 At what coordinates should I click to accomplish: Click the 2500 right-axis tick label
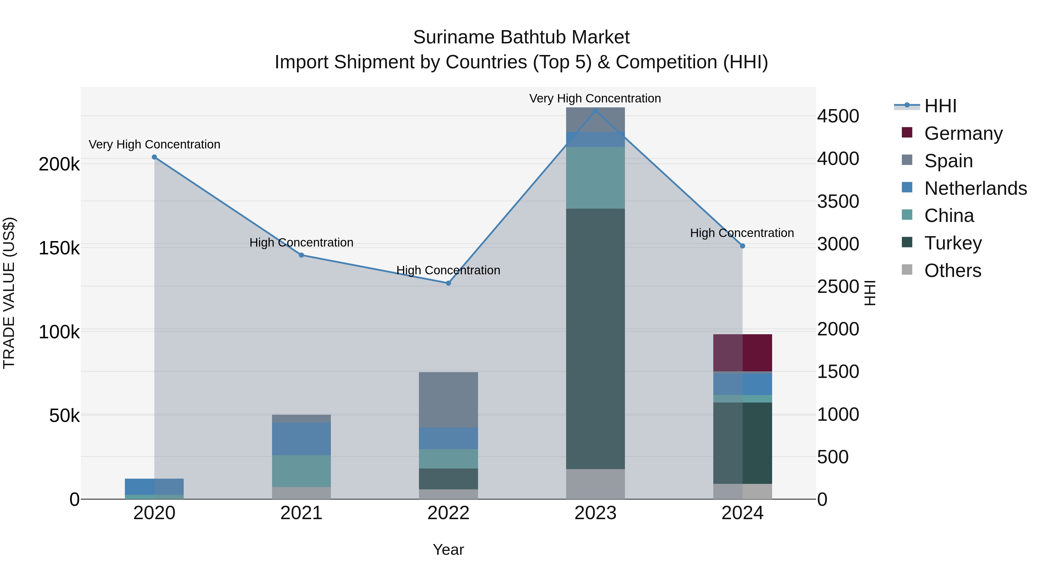coord(838,287)
